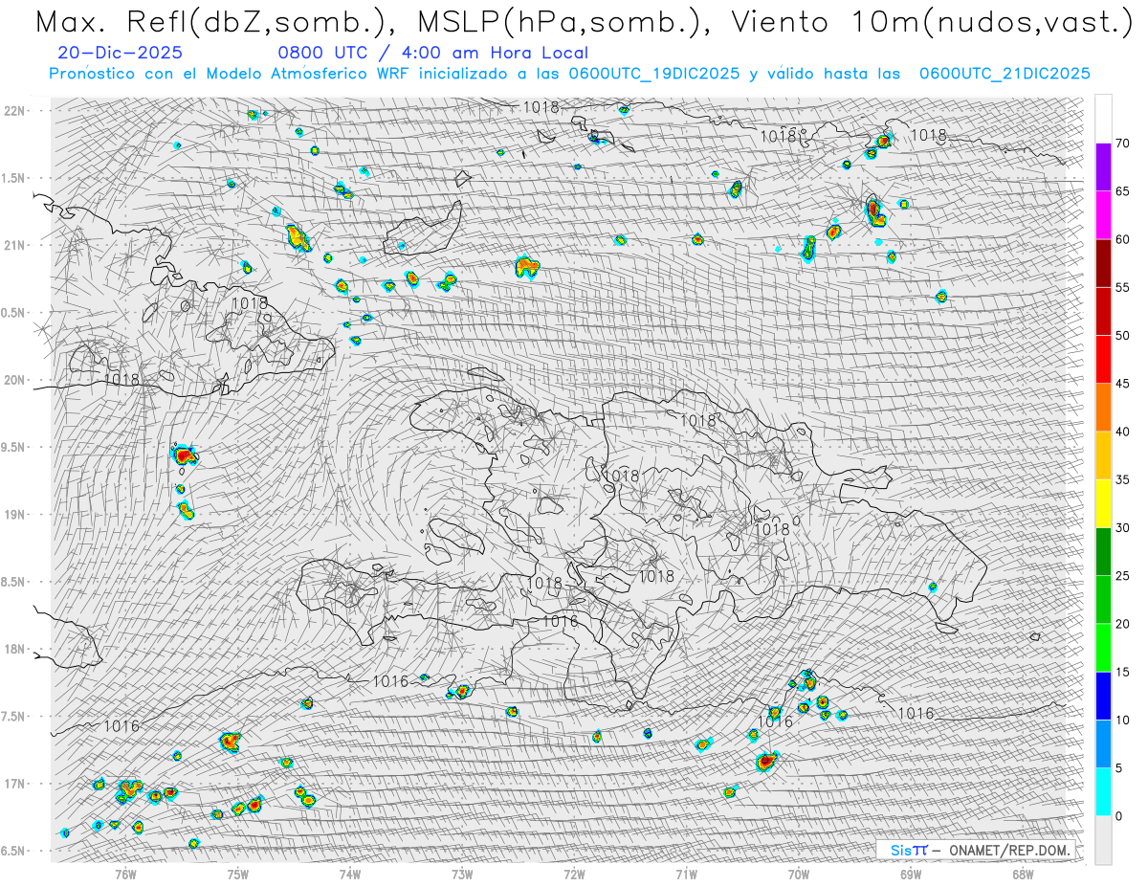Click the '1018' isobar label at the 22N top
Viewport: 1148px width, 887px height.
[x=541, y=107]
